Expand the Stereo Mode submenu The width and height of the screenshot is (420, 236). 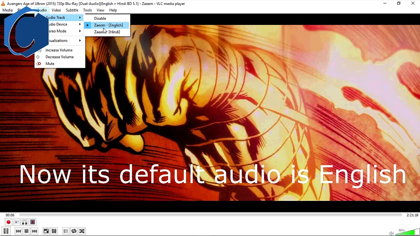pyautogui.click(x=59, y=31)
